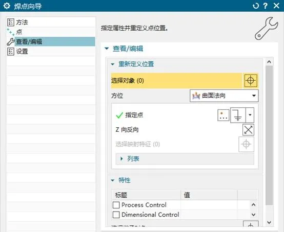Screen dimensions: 284x232
Task: Click the large wrench icon at top right
Action: point(267,29)
